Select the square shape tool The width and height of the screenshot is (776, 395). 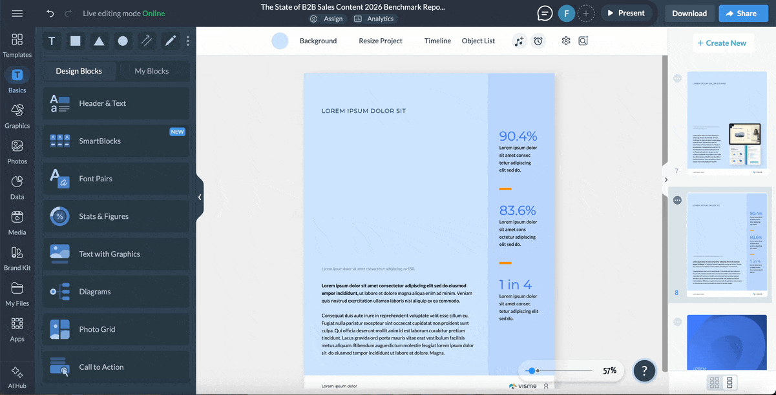[x=76, y=41]
